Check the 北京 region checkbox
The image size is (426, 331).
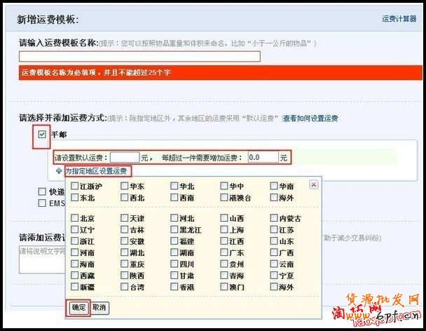coord(74,219)
